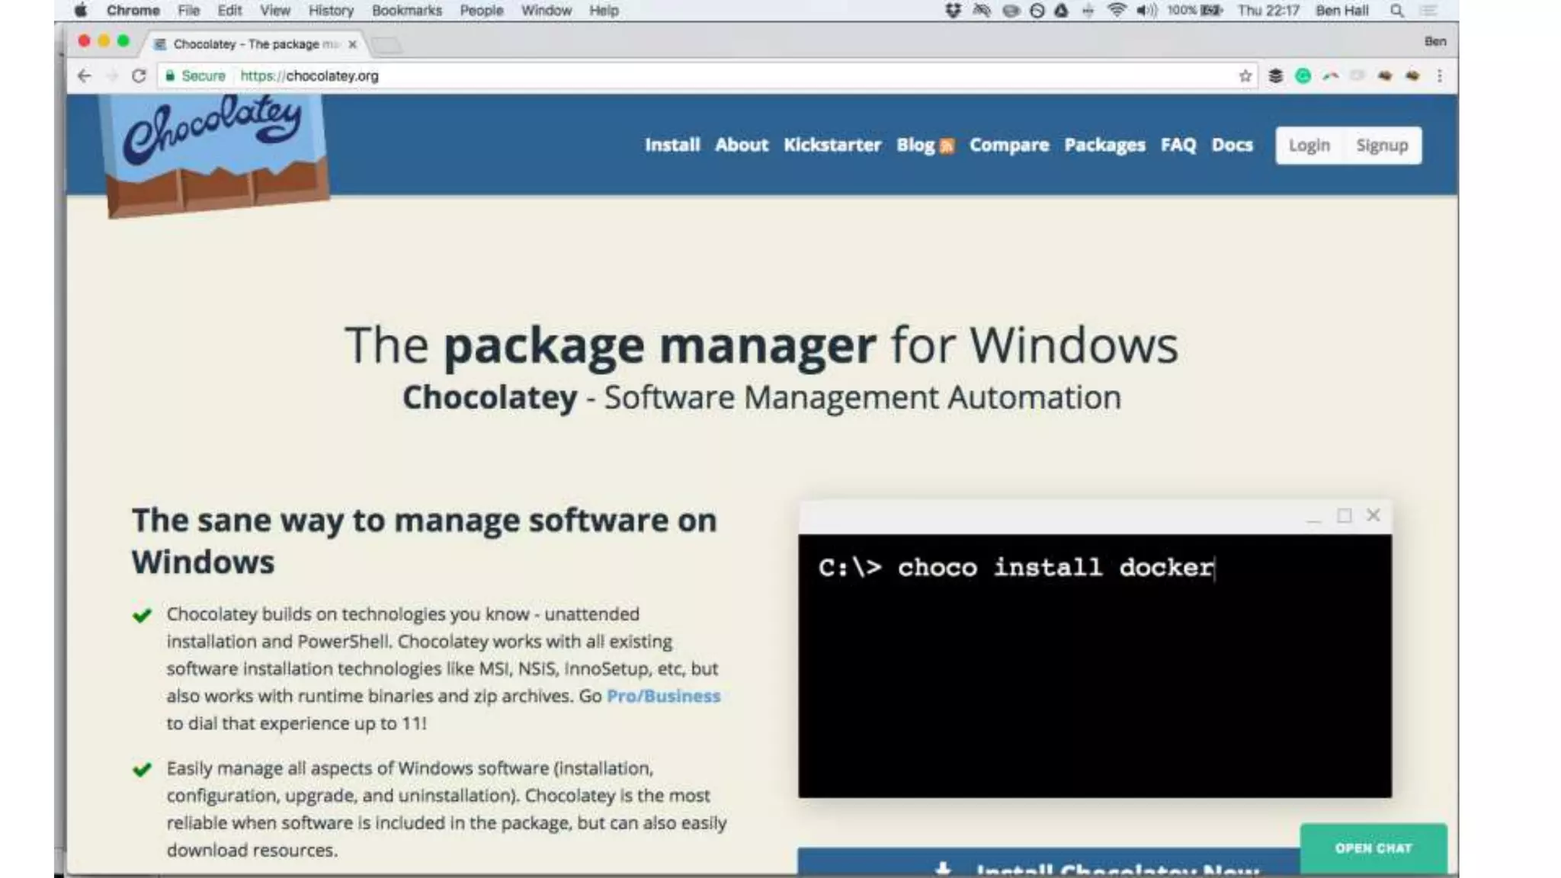Follow the Pro/Business link
1561x878 pixels.
pos(663,696)
